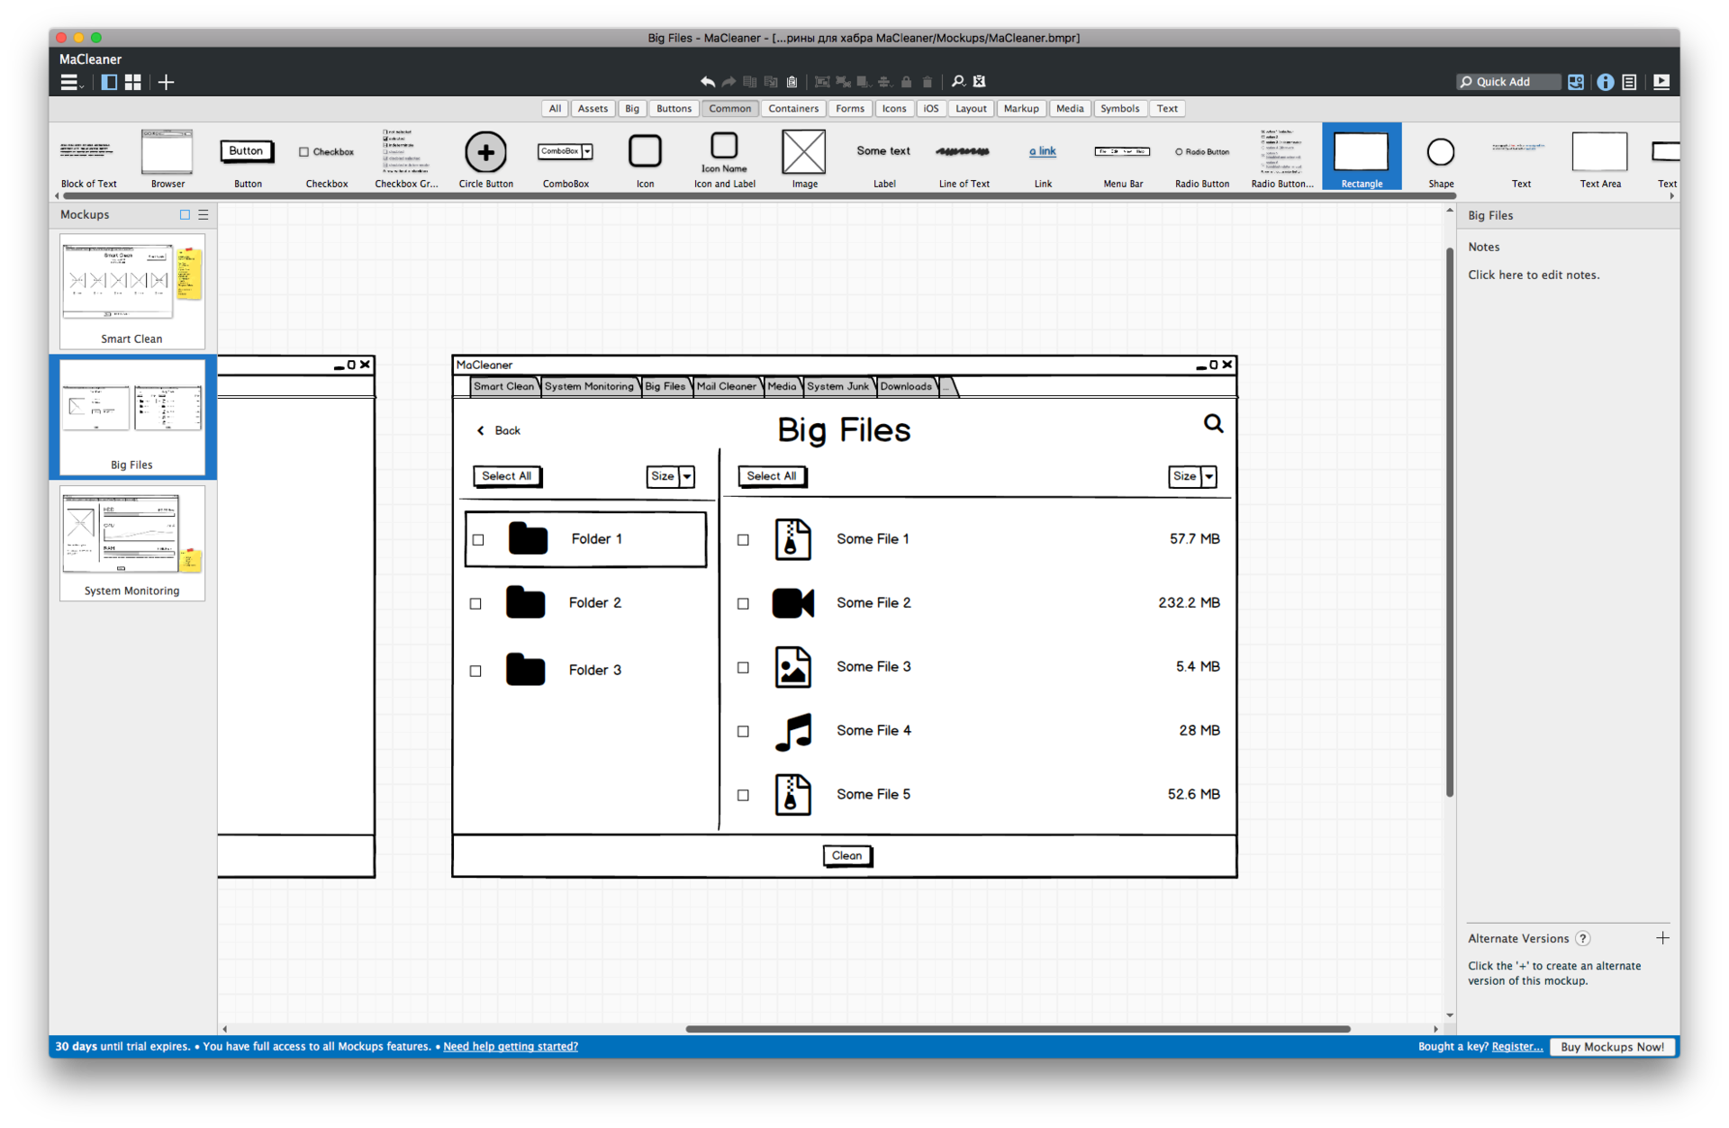Switch to mockup grid view icon
The image size is (1729, 1128).
133,82
